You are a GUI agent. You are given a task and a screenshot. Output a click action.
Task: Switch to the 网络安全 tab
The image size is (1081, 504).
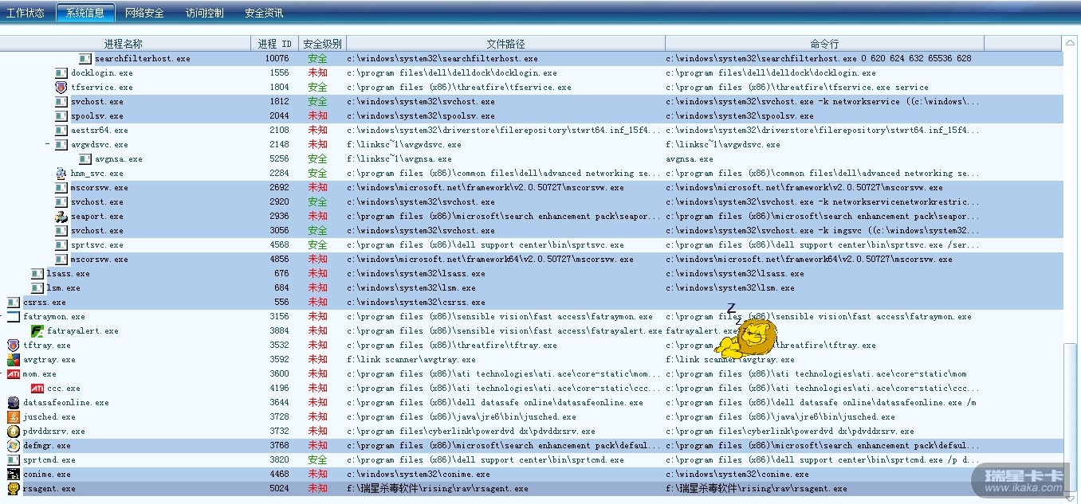144,13
